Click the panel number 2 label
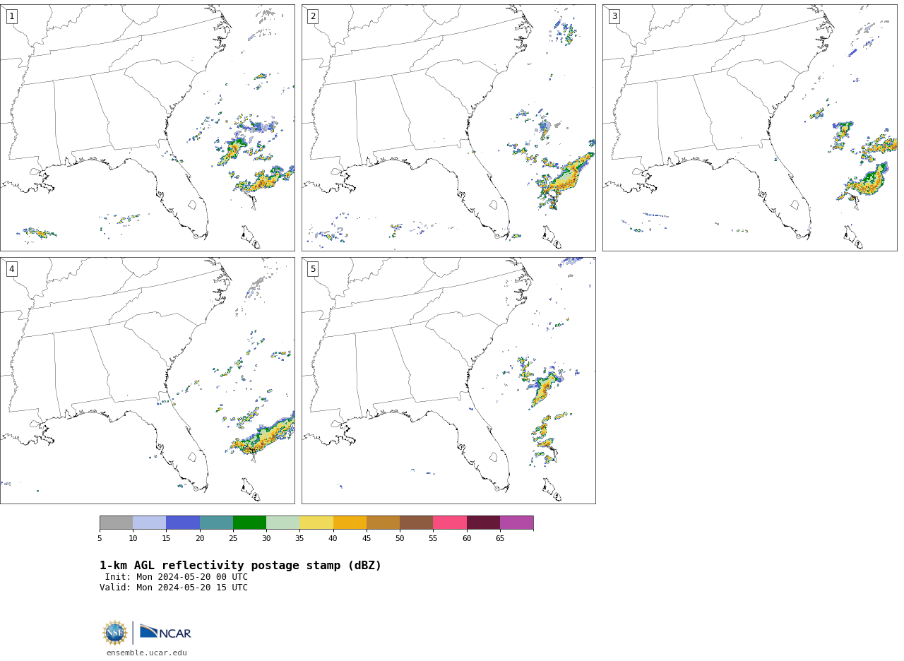This screenshot has height=661, width=904. 313,16
